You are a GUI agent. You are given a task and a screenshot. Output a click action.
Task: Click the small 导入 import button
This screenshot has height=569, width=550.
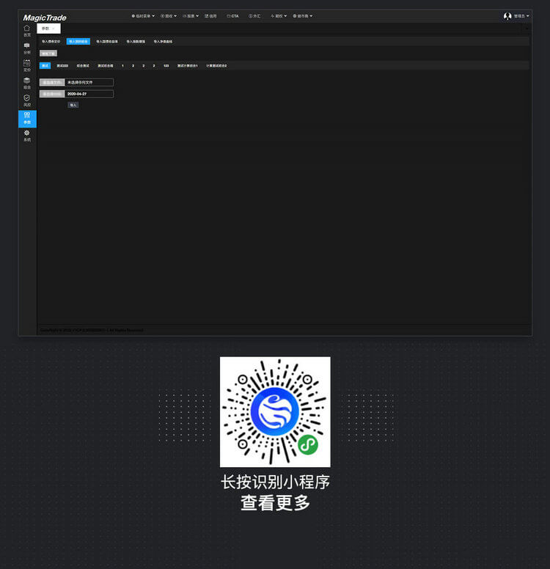(73, 106)
